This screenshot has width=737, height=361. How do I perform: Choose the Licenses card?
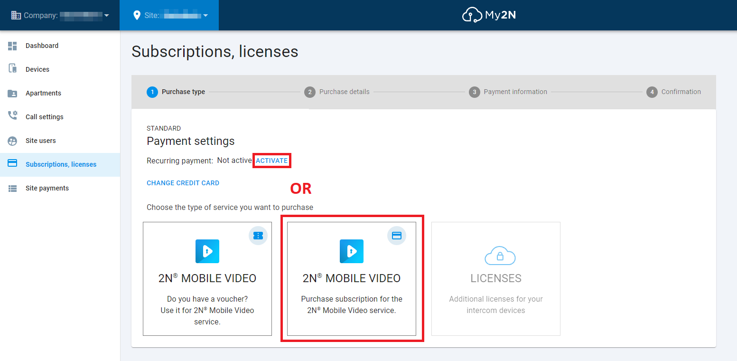(496, 279)
